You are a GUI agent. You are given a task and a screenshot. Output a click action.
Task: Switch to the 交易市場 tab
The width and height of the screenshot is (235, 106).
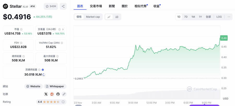[x=96, y=6]
